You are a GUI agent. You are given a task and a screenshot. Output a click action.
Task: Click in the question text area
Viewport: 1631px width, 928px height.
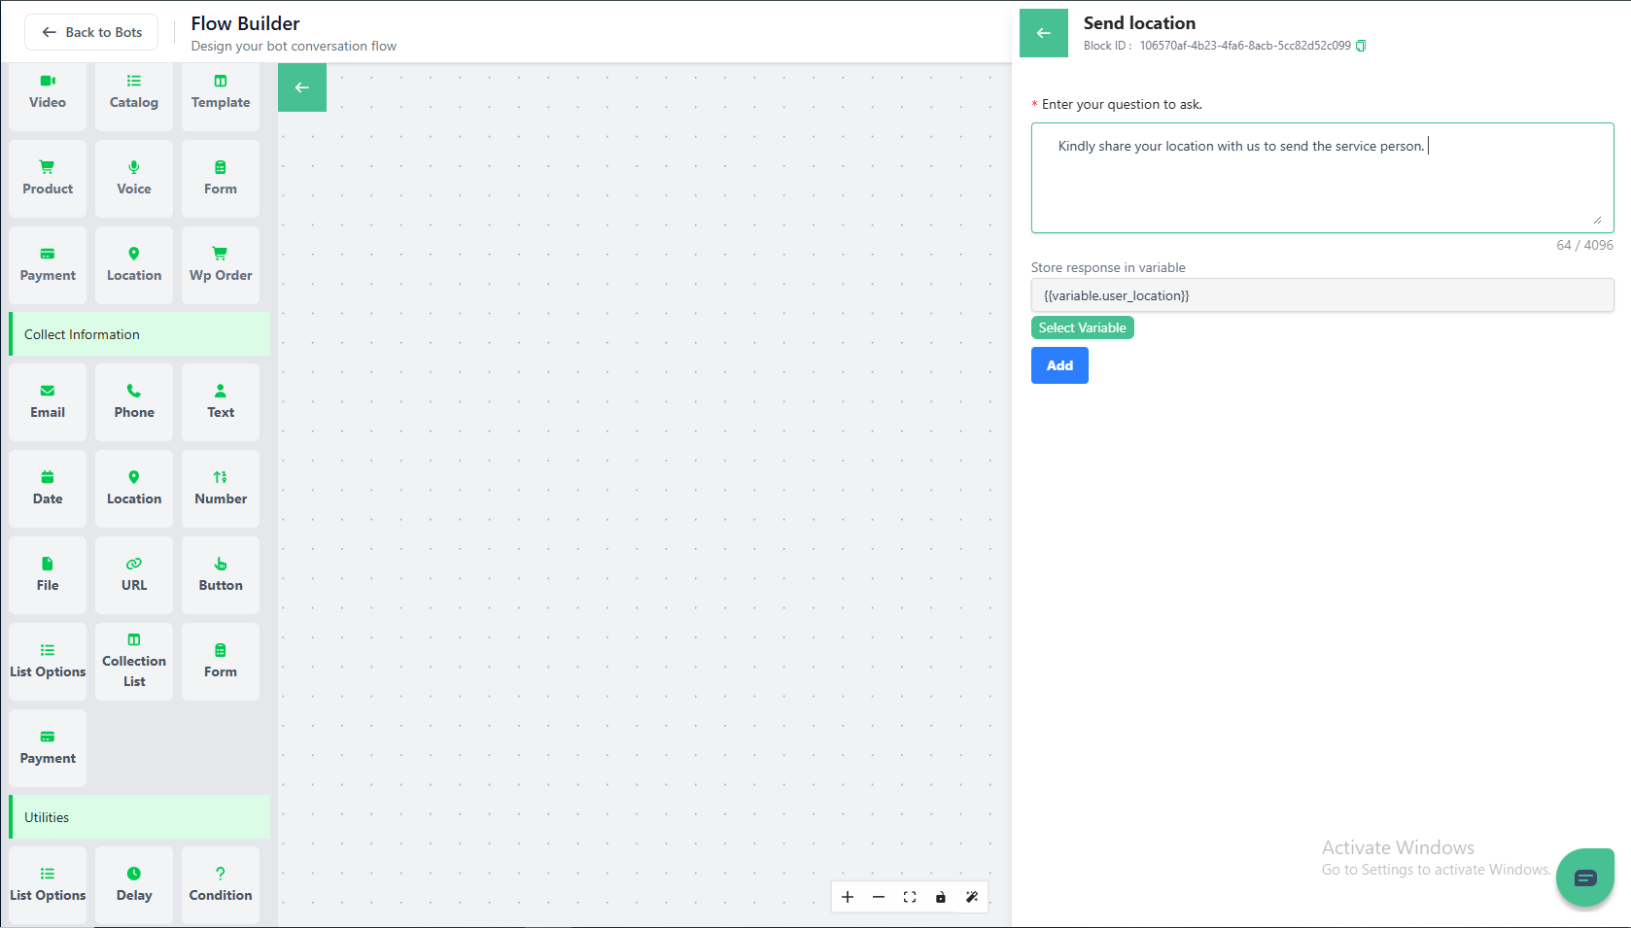(x=1322, y=185)
